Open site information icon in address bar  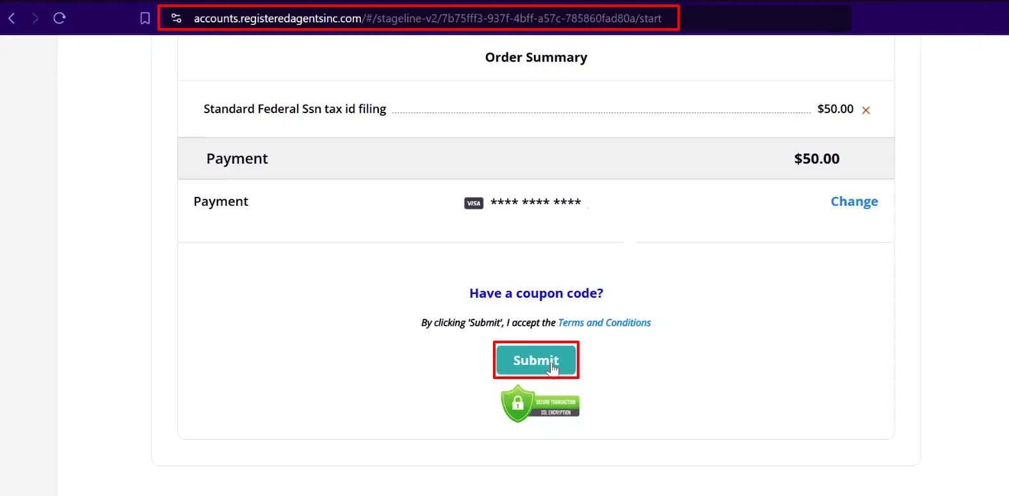177,19
